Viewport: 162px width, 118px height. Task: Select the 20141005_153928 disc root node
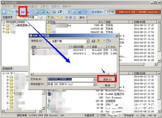15,22
